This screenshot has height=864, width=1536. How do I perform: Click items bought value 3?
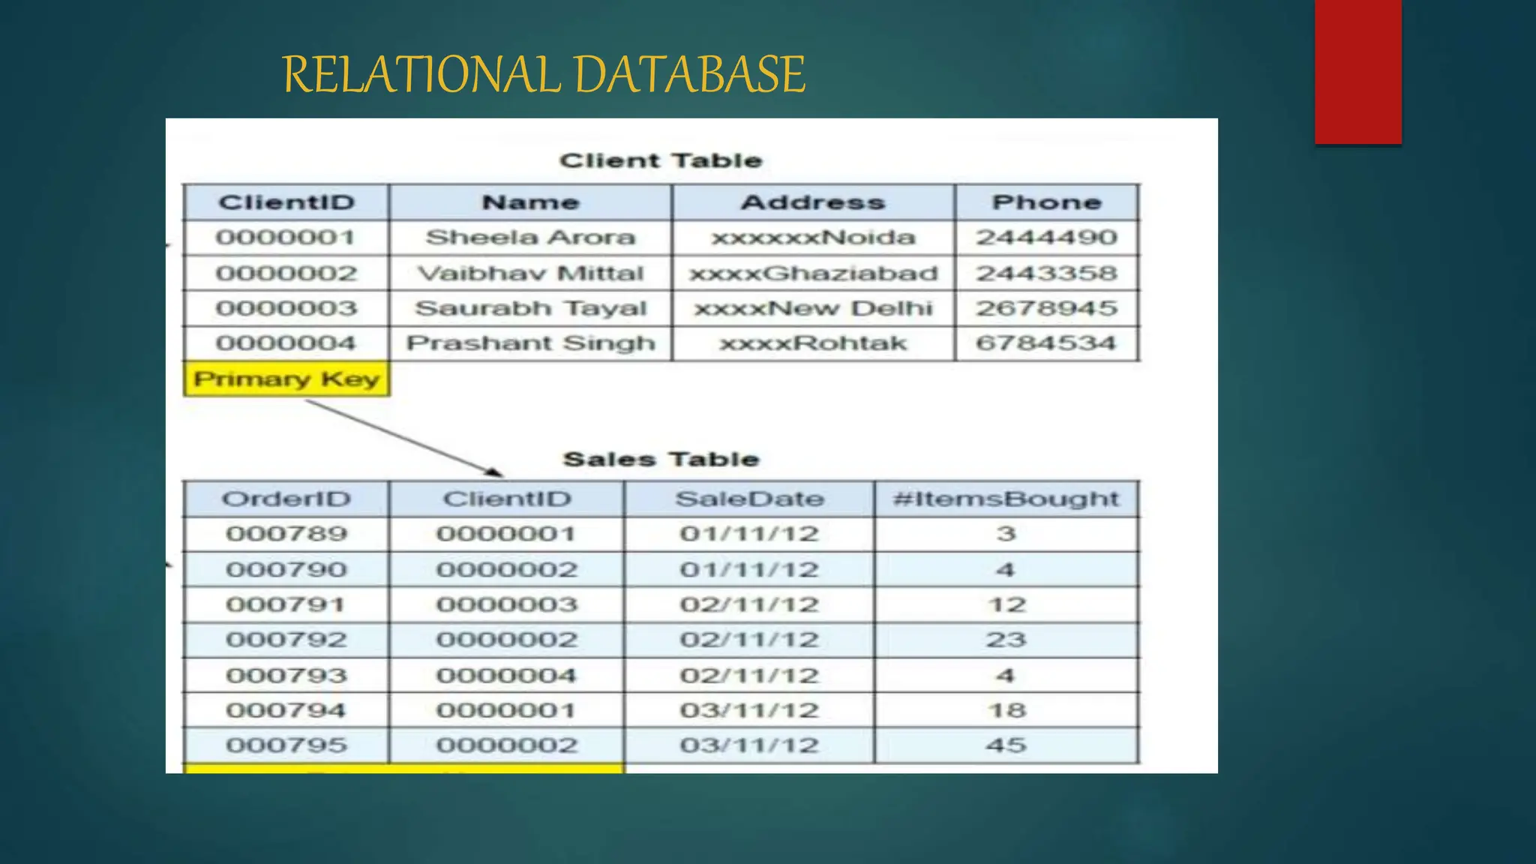1006,534
